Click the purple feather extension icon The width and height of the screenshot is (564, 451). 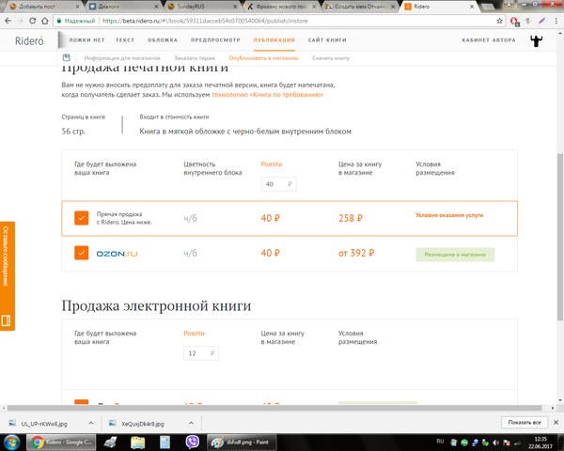pyautogui.click(x=541, y=21)
